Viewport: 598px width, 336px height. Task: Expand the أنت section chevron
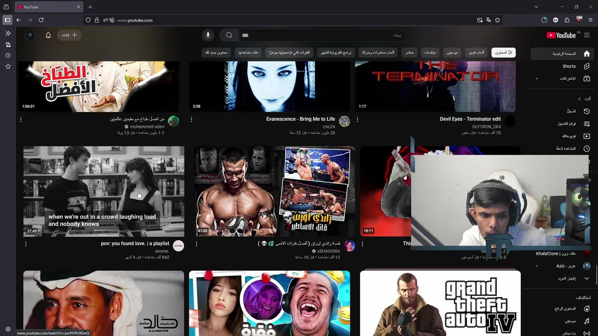coord(579,99)
